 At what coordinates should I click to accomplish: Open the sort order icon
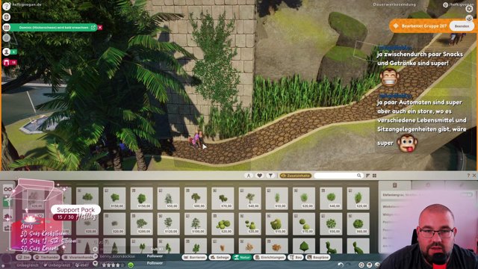point(368,176)
